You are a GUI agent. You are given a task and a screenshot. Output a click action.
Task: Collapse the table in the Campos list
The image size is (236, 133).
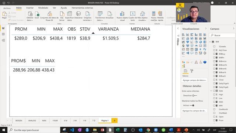210,42
